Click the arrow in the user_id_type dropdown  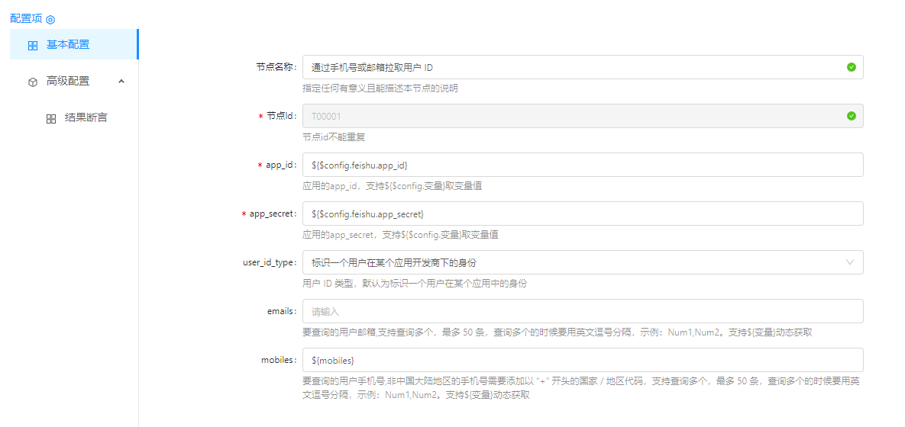pos(850,262)
